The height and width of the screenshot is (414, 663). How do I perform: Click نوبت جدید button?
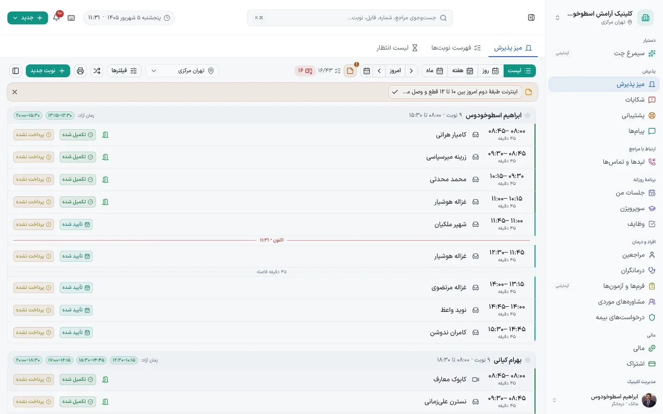48,71
